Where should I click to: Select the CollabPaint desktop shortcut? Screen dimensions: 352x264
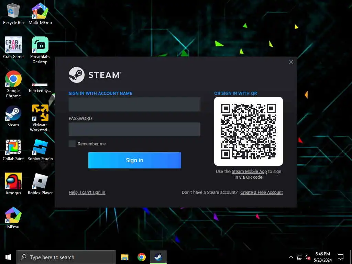[x=13, y=150]
